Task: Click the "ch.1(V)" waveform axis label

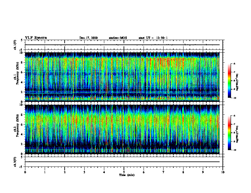Action: 15,45
